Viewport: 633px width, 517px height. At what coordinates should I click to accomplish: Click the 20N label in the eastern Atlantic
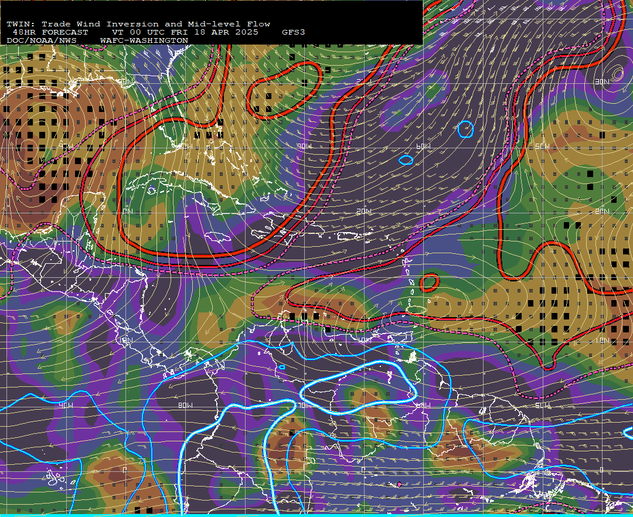(x=602, y=212)
